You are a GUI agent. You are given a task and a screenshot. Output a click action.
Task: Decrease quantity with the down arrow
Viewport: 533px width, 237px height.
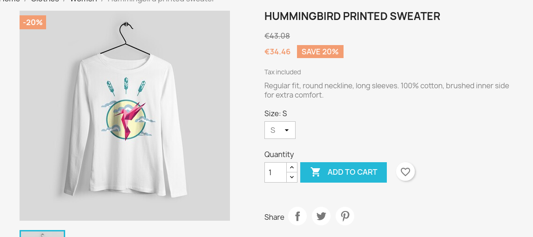click(292, 177)
